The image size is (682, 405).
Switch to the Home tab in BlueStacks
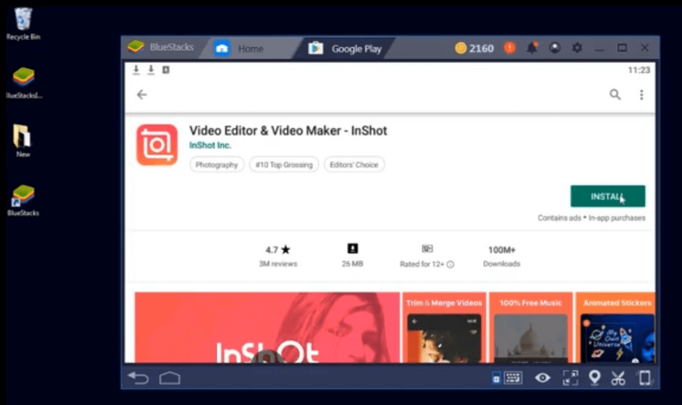pos(239,48)
